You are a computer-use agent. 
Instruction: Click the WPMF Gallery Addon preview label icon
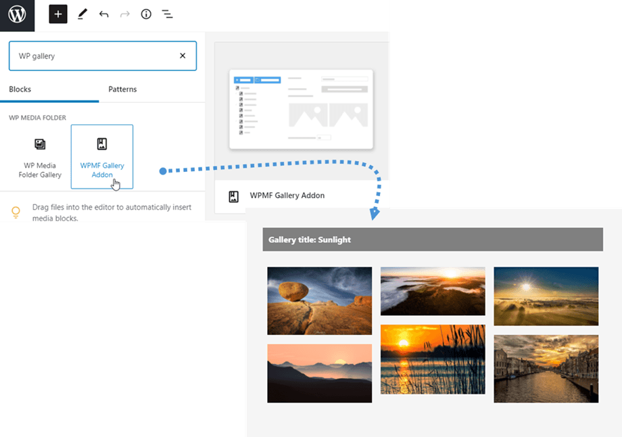point(234,196)
